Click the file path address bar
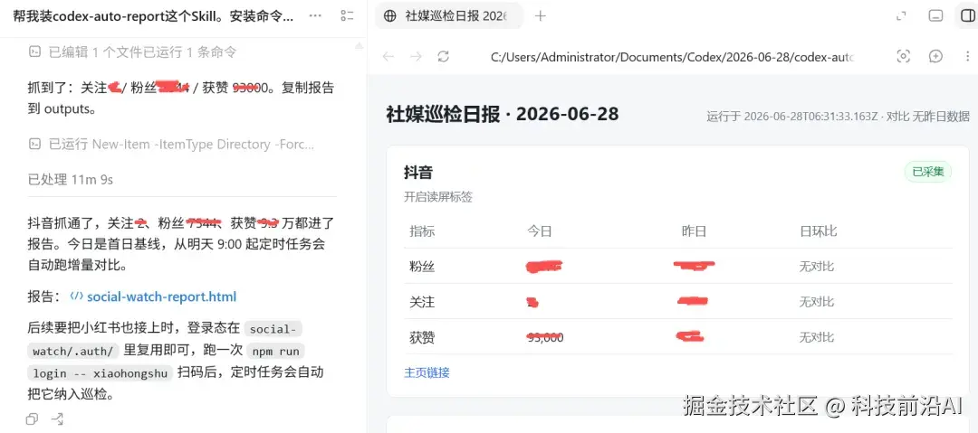Screen dimensions: 978x433 [x=672, y=57]
